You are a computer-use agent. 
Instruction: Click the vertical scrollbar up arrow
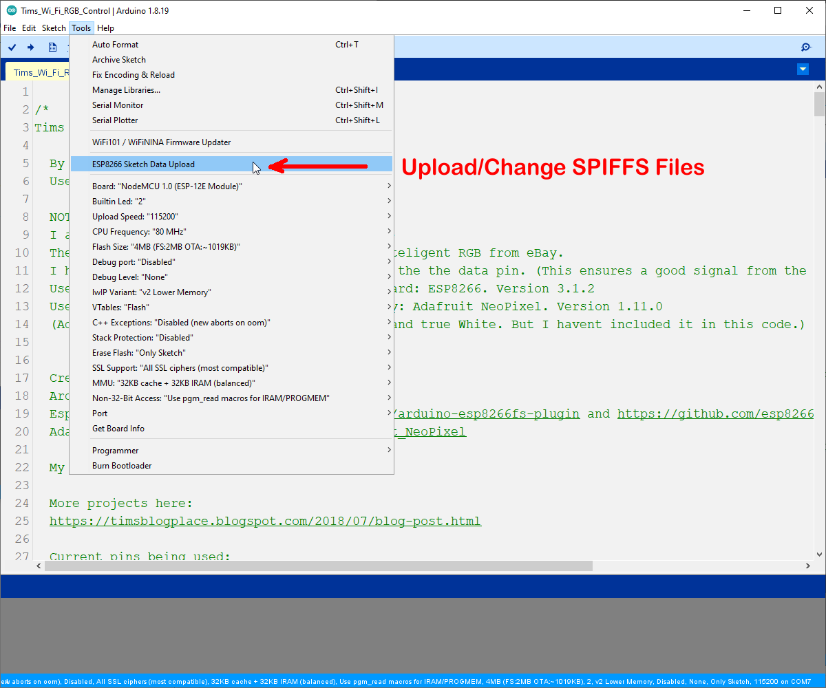pos(819,87)
